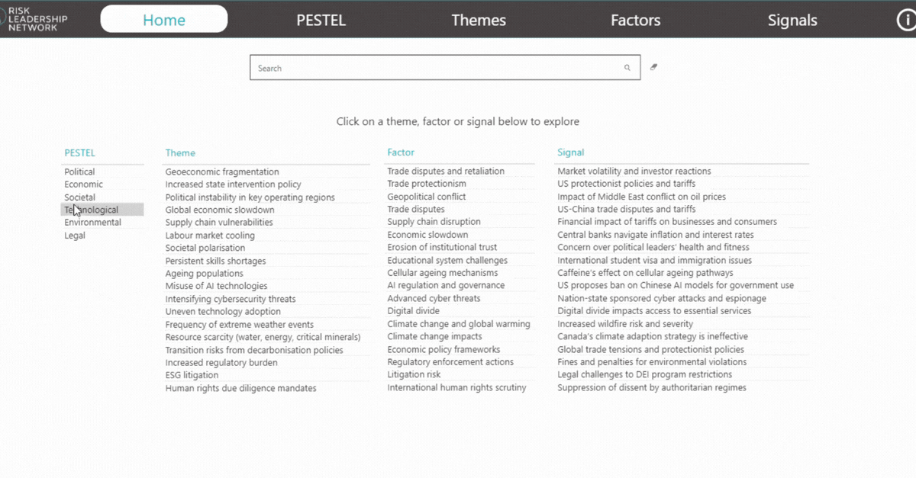Screen dimensions: 916x478
Task: Go to the Factors tab
Action: click(x=635, y=21)
